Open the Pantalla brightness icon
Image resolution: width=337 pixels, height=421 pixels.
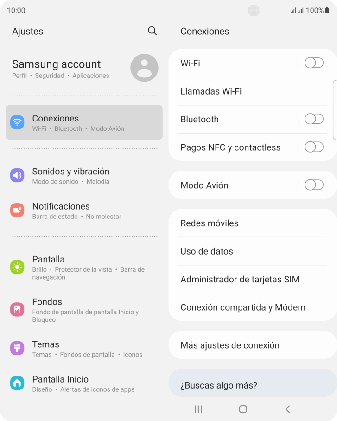17,267
